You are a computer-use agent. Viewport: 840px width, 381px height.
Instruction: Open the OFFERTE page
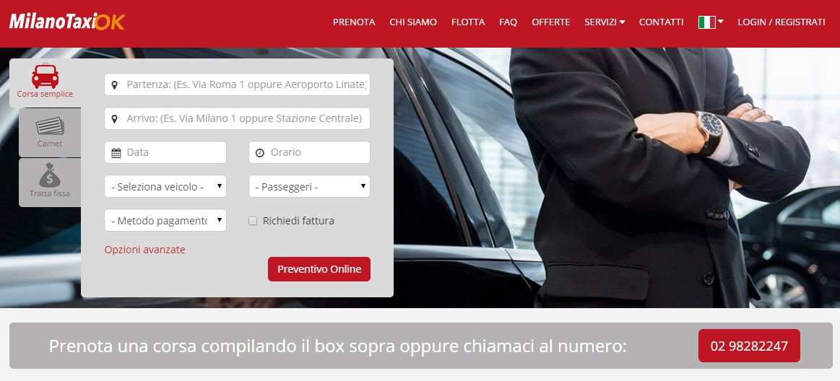point(550,22)
